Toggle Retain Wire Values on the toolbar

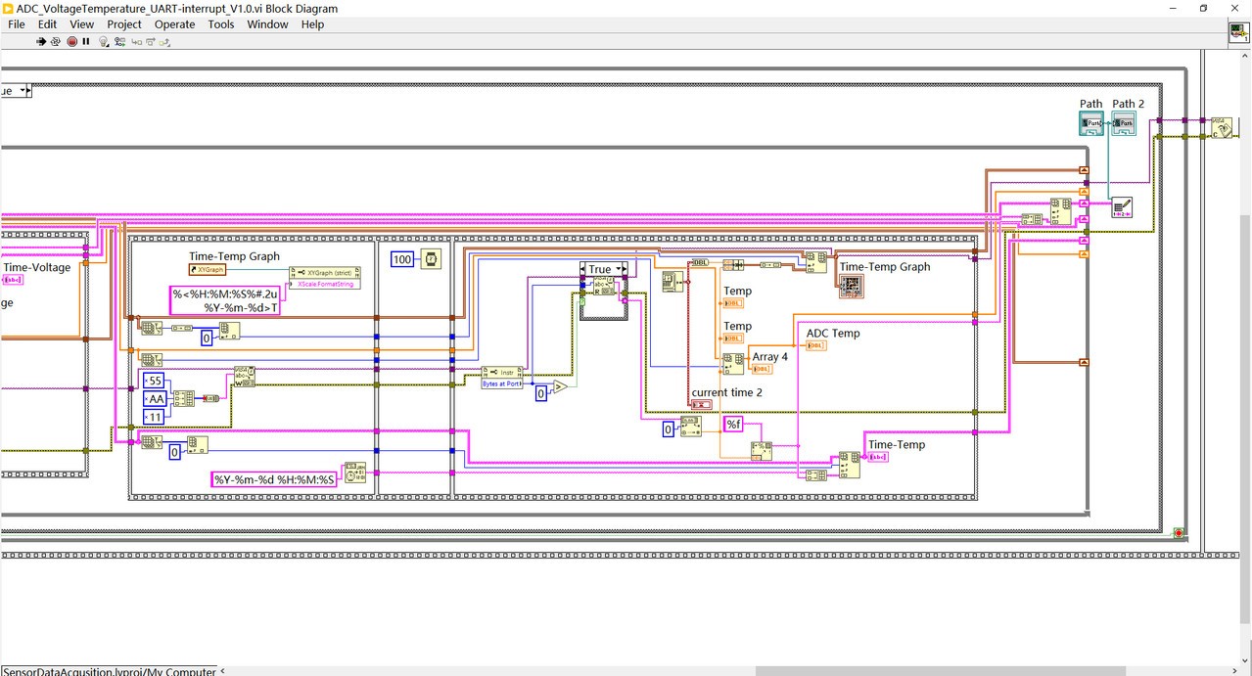pos(119,42)
